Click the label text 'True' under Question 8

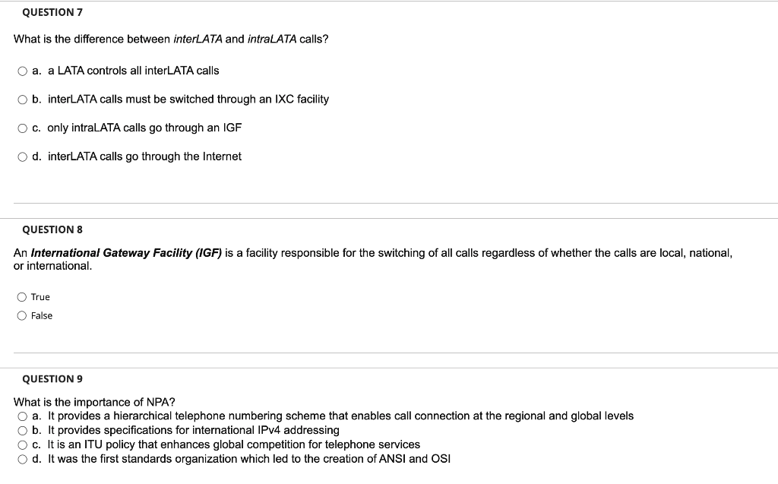pyautogui.click(x=40, y=296)
